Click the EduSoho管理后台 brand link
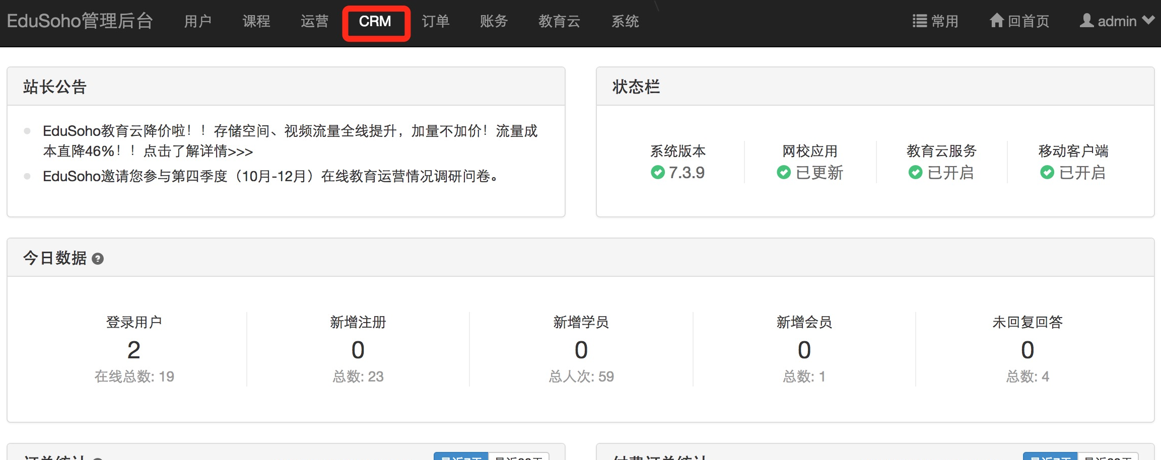This screenshot has height=460, width=1161. (80, 21)
